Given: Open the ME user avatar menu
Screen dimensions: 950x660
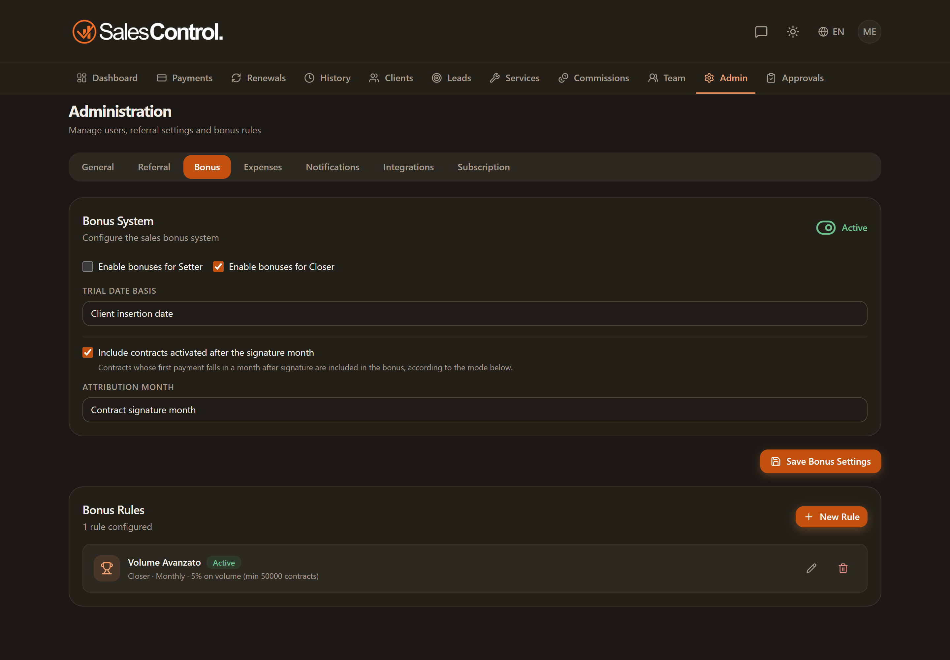Looking at the screenshot, I should click(x=869, y=32).
